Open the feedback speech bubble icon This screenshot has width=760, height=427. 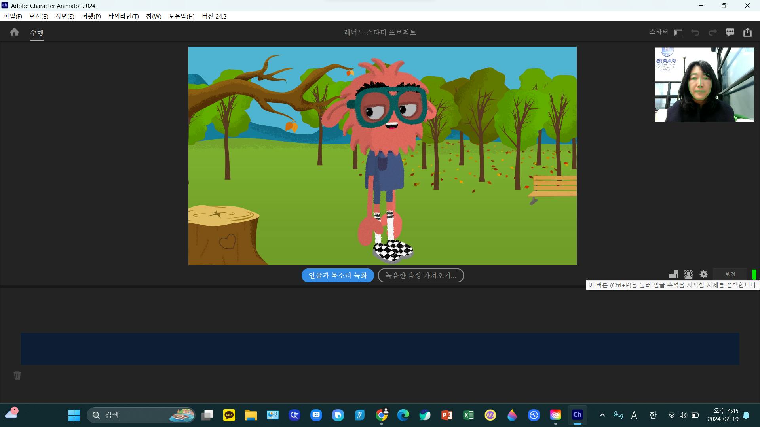coord(730,33)
